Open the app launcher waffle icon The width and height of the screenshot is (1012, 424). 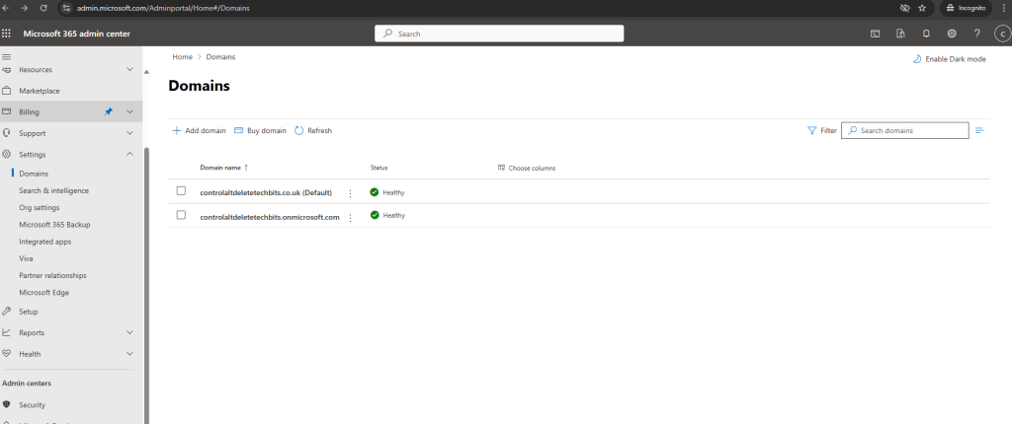point(7,34)
